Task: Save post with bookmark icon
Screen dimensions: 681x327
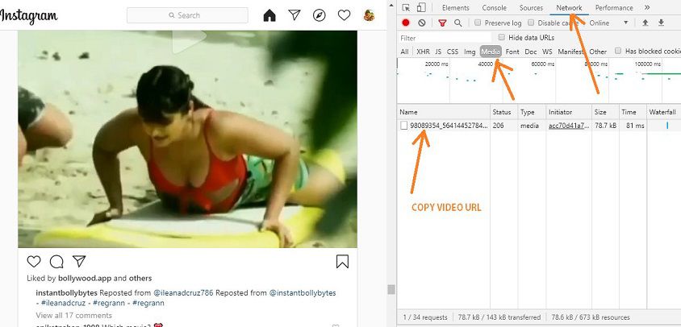Action: 342,262
